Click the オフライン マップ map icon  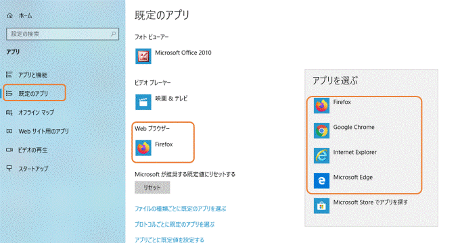[9, 112]
